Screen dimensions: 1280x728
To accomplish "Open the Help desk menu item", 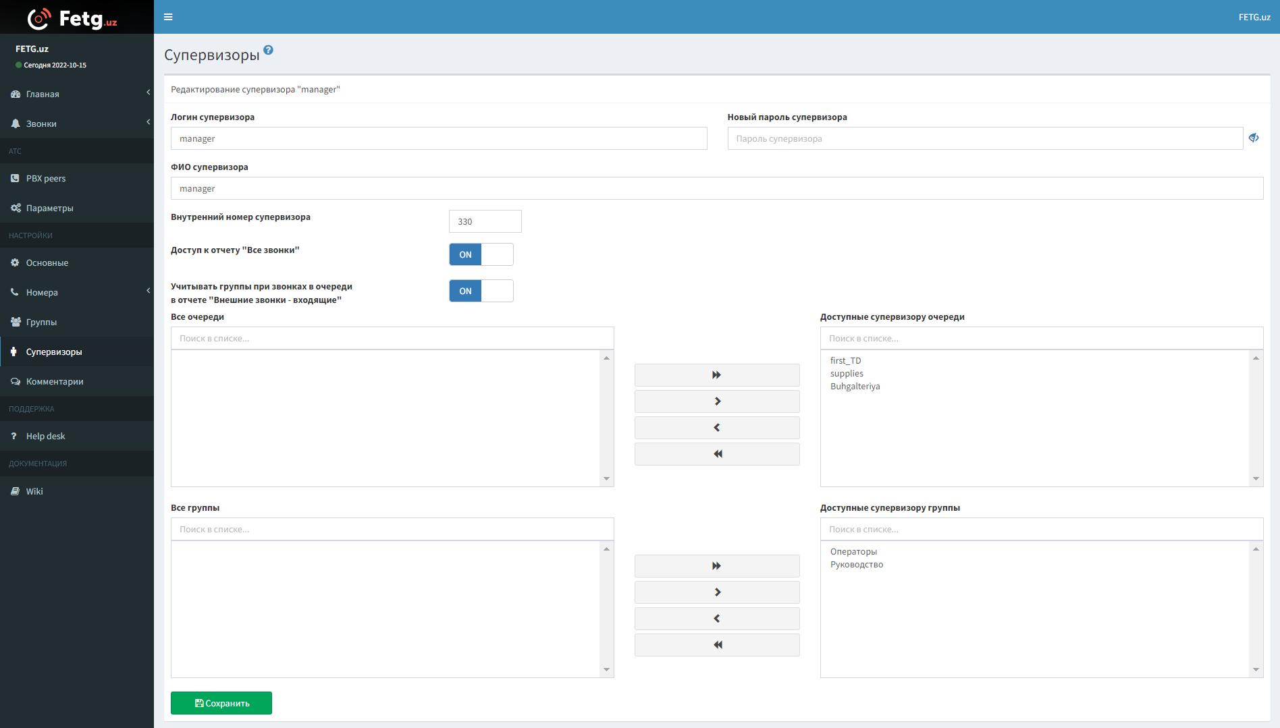I will (x=77, y=436).
